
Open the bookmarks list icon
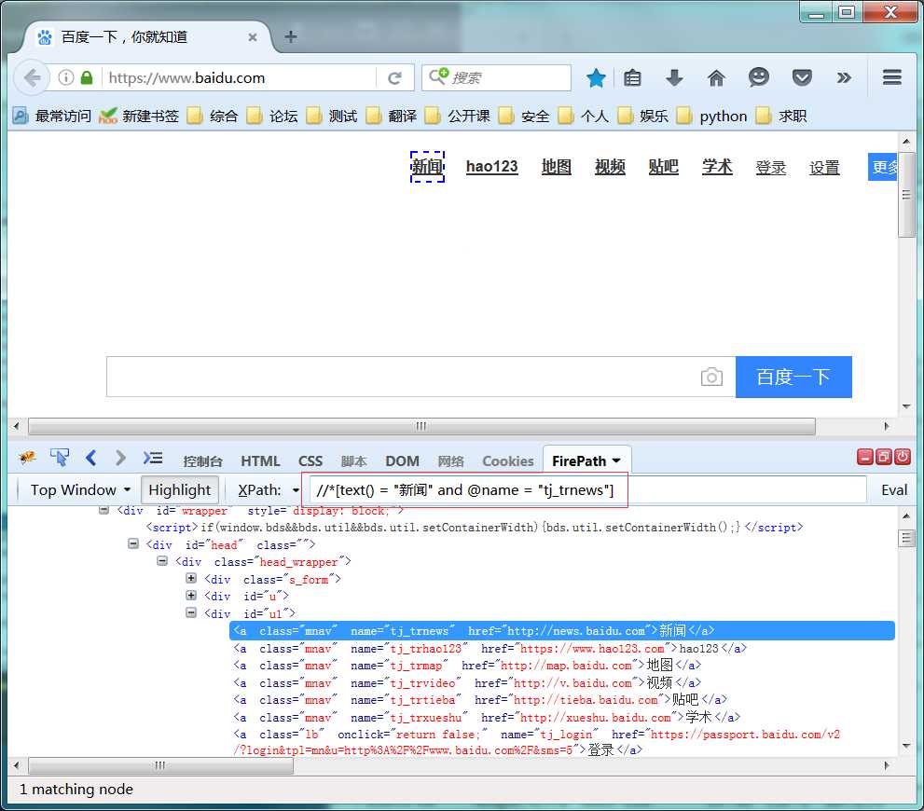point(632,77)
